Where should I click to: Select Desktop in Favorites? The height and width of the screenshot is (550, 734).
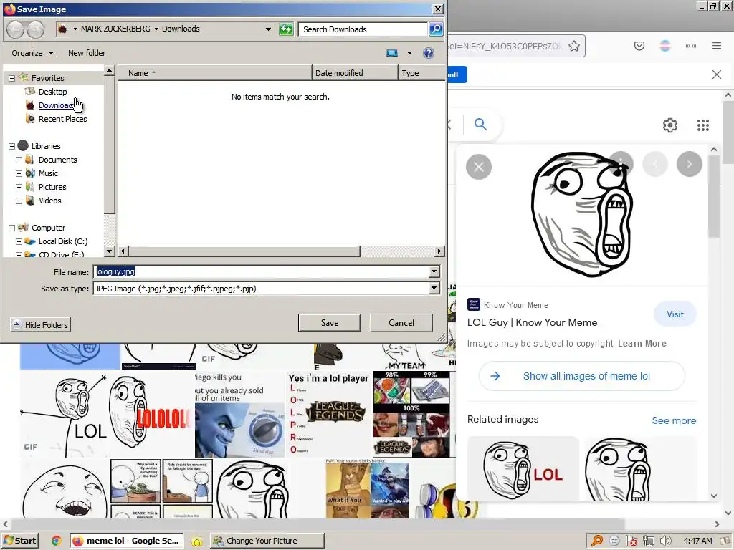[52, 92]
